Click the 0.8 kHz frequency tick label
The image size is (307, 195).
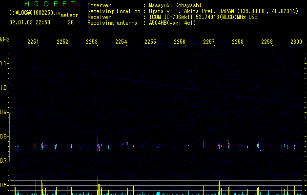point(4,136)
